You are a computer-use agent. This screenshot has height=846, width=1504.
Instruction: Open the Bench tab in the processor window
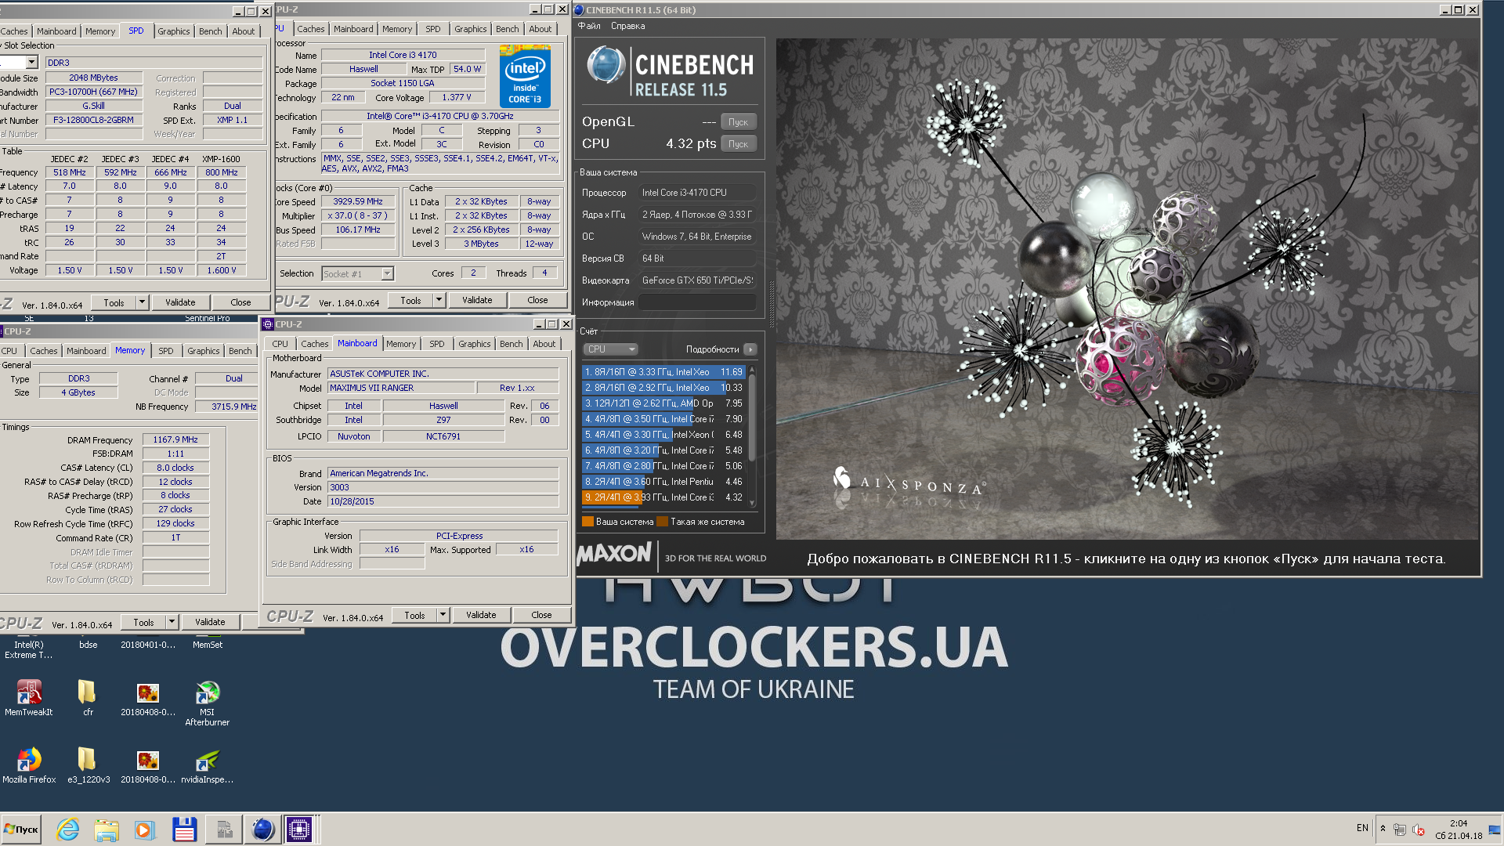[x=507, y=29]
